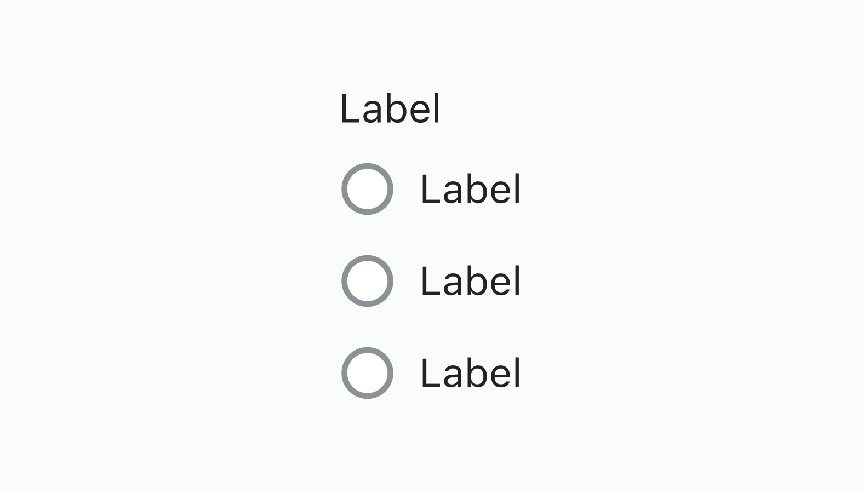Click the heading above the radio group

390,108
